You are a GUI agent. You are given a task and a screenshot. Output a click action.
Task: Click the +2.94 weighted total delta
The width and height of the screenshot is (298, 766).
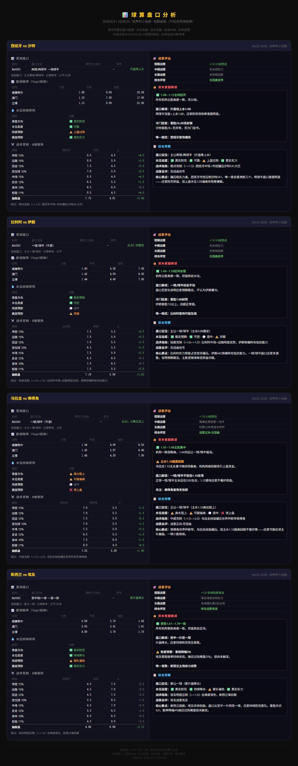140,198
